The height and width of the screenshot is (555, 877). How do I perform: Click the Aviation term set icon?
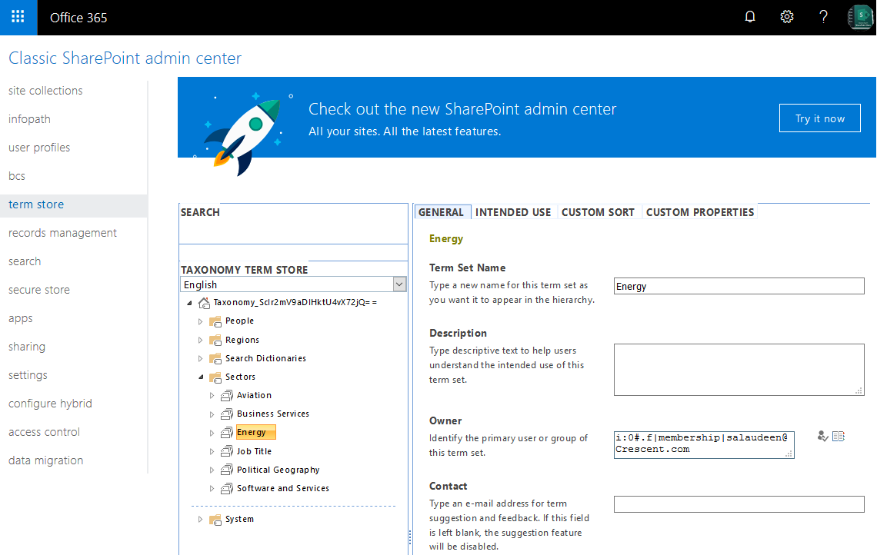(x=226, y=396)
